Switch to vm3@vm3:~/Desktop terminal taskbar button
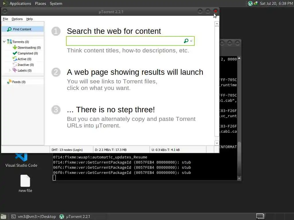Screen dimensions: 294x220 (x=34, y=217)
